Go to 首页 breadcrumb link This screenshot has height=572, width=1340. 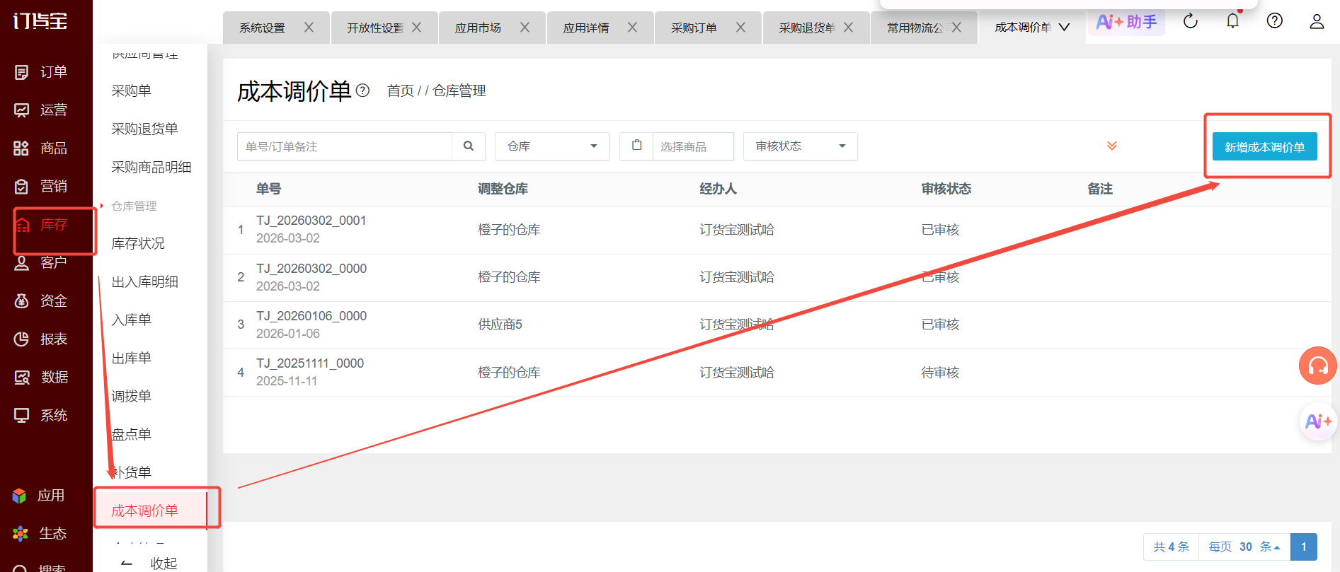pyautogui.click(x=401, y=91)
